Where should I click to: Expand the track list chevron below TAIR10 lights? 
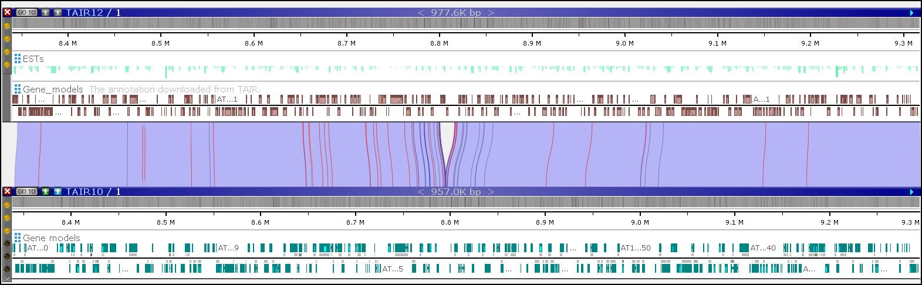7,279
